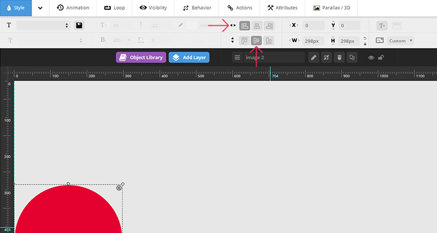Delete layer using the trash icon
The height and width of the screenshot is (233, 437).
click(339, 58)
